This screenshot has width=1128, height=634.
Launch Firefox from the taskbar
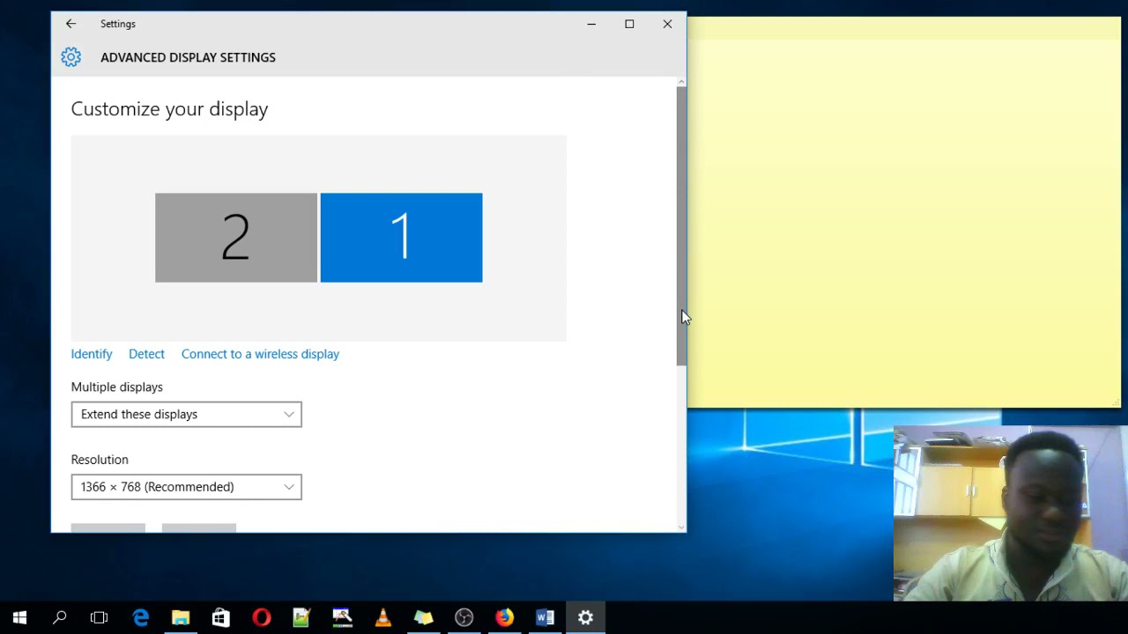[x=504, y=617]
